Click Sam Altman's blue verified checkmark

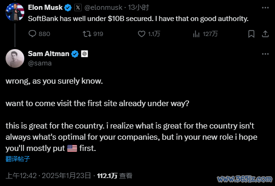pyautogui.click(x=75, y=54)
